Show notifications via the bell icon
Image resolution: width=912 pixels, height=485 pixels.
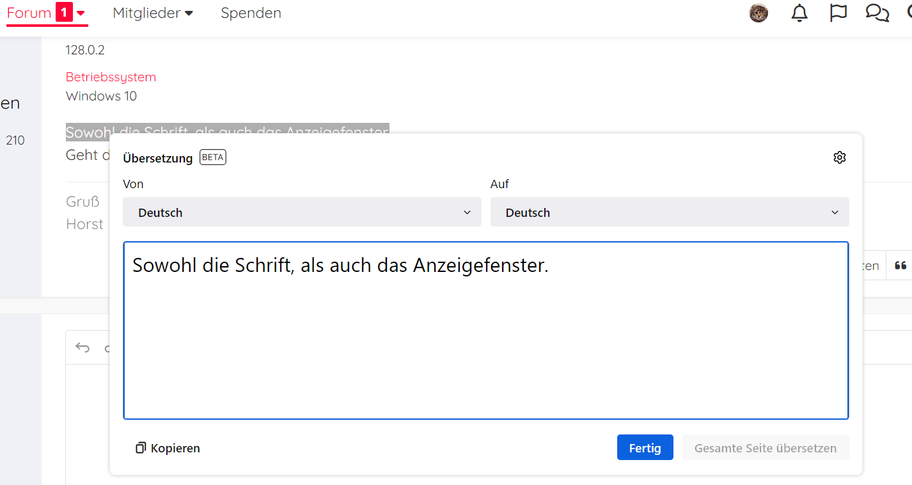[x=799, y=13]
